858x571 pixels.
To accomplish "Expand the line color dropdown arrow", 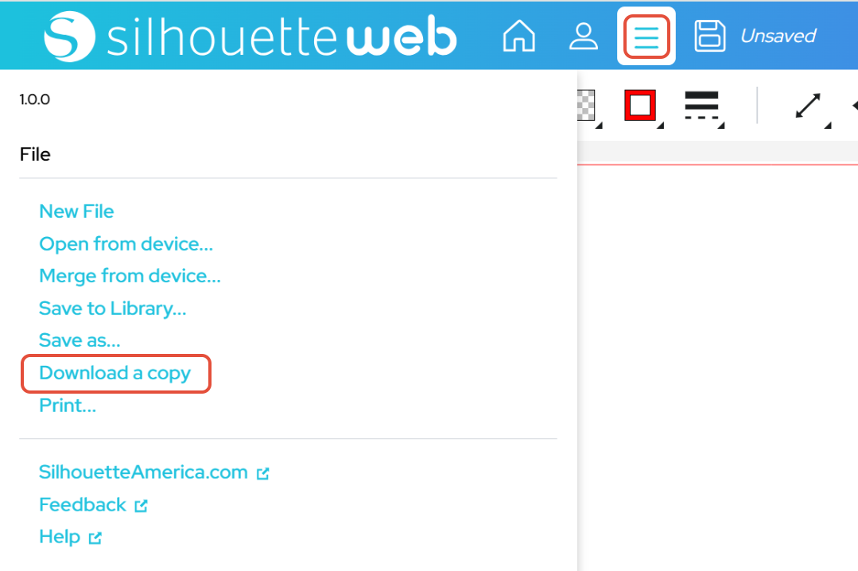I will pyautogui.click(x=661, y=126).
